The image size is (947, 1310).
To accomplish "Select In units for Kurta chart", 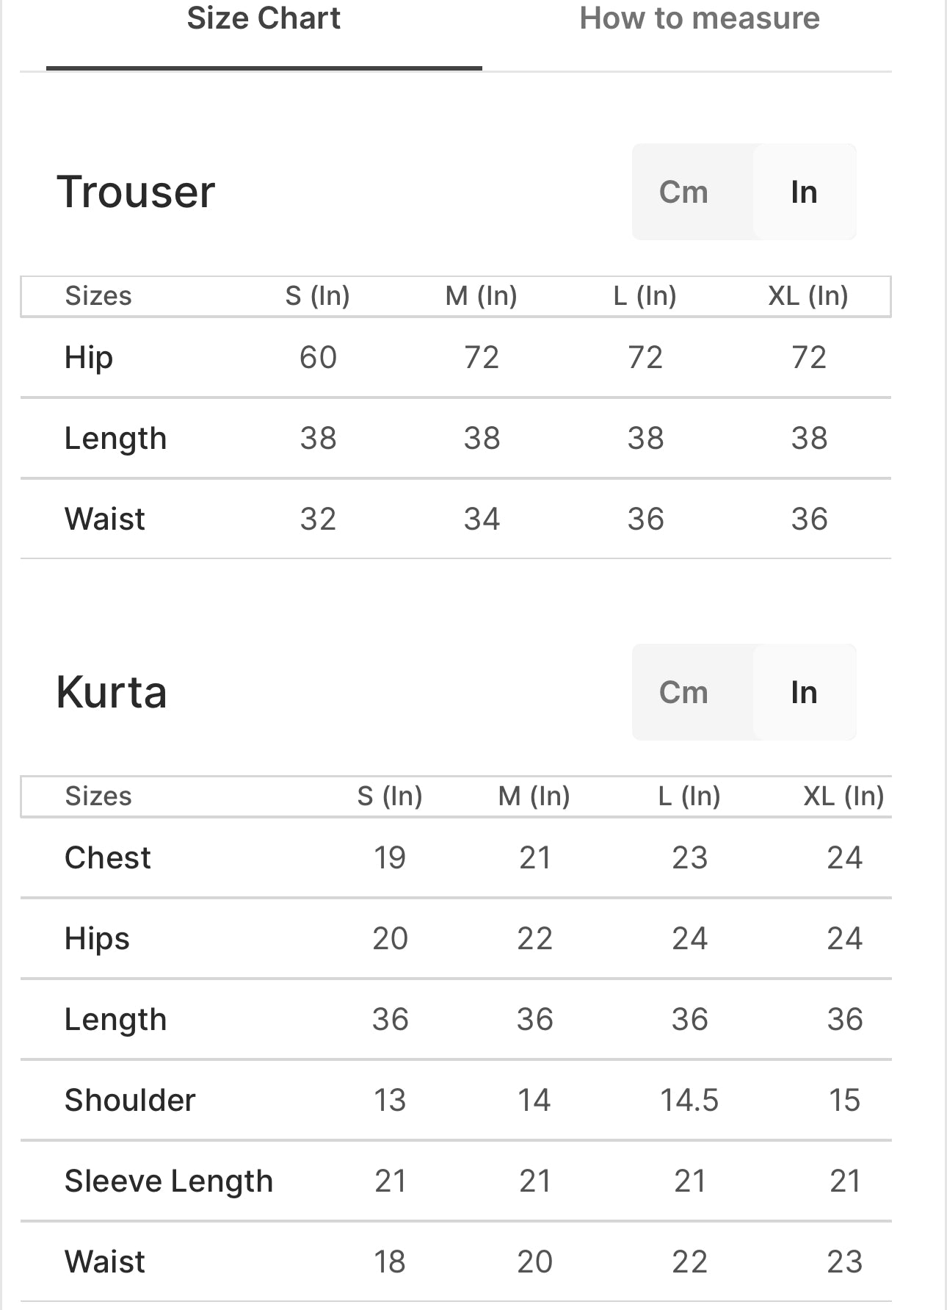I will click(804, 693).
